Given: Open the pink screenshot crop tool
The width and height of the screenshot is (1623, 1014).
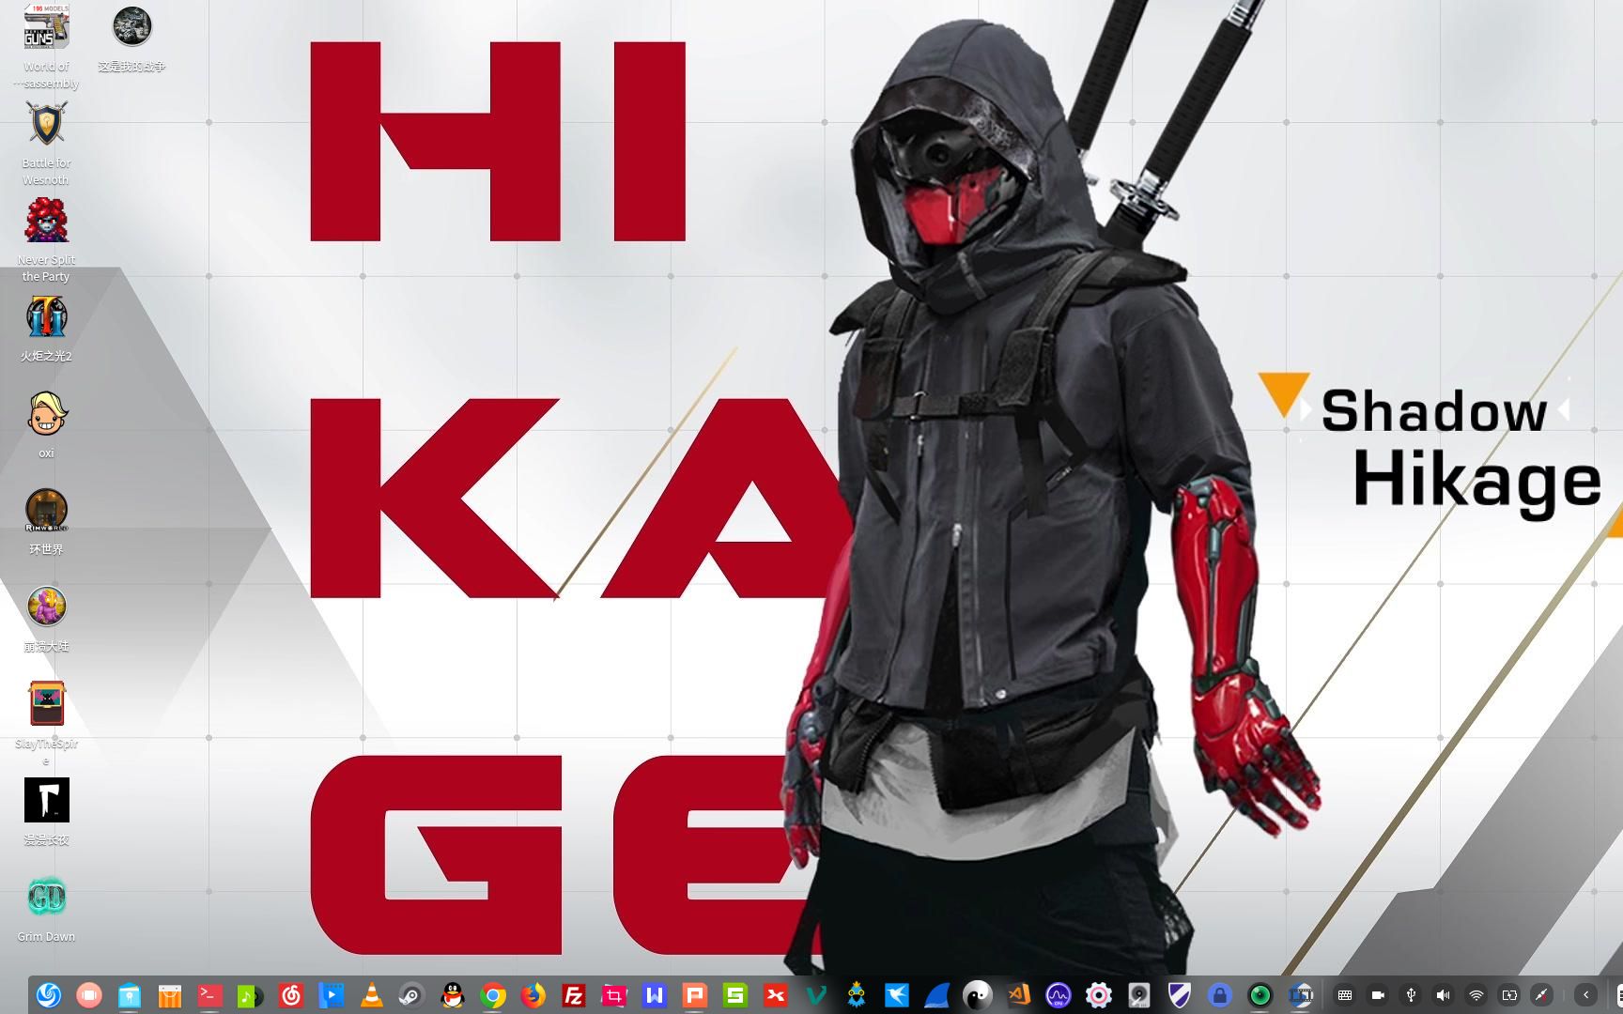Looking at the screenshot, I should click(614, 994).
